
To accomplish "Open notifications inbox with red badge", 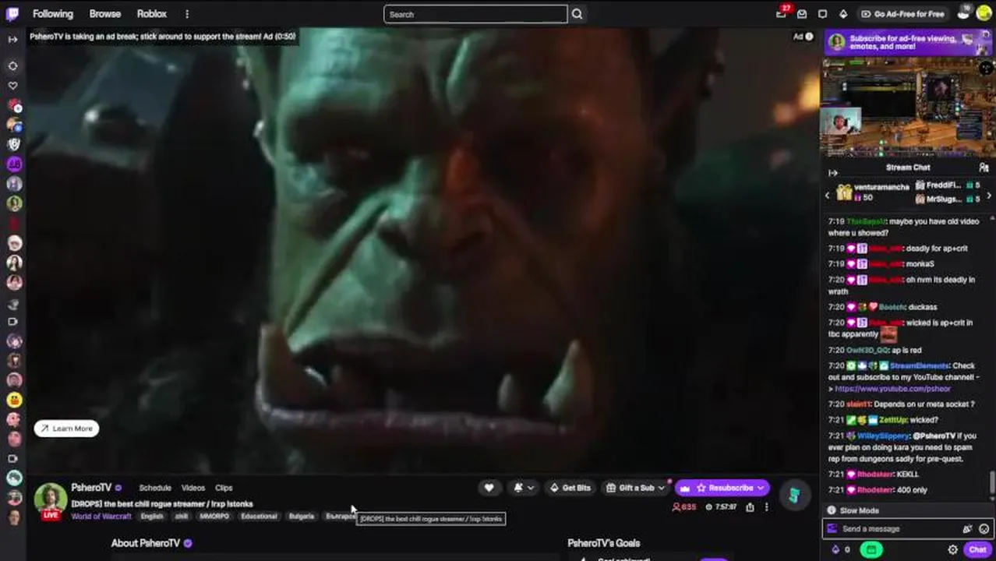I will (x=782, y=13).
